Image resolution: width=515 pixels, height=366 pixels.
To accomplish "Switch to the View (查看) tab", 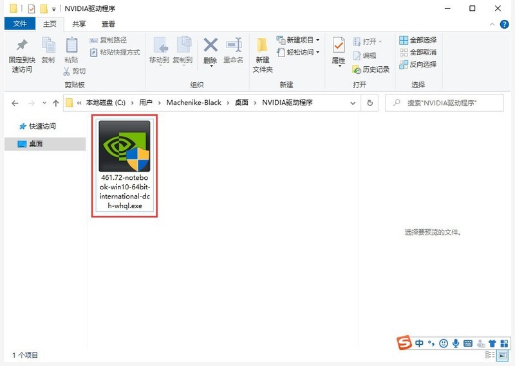I will coord(108,24).
